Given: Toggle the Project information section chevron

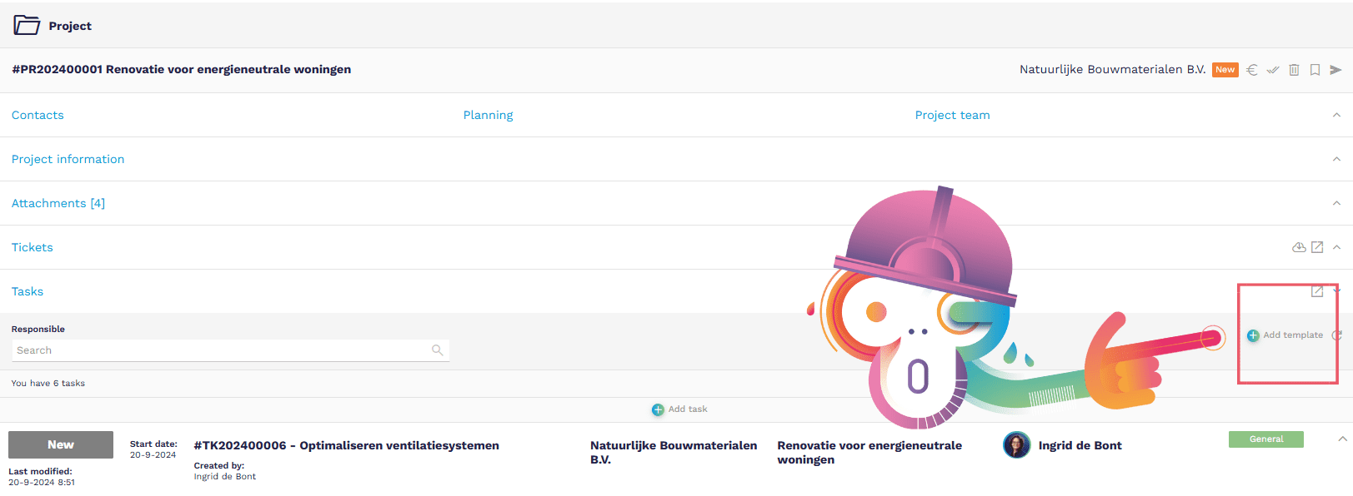Looking at the screenshot, I should [1336, 159].
